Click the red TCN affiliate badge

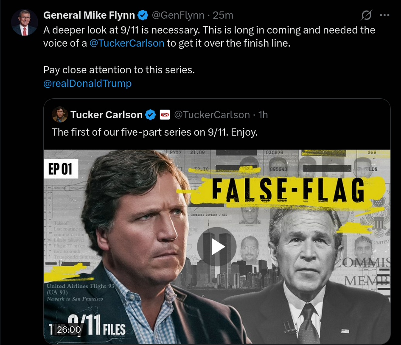(x=165, y=115)
